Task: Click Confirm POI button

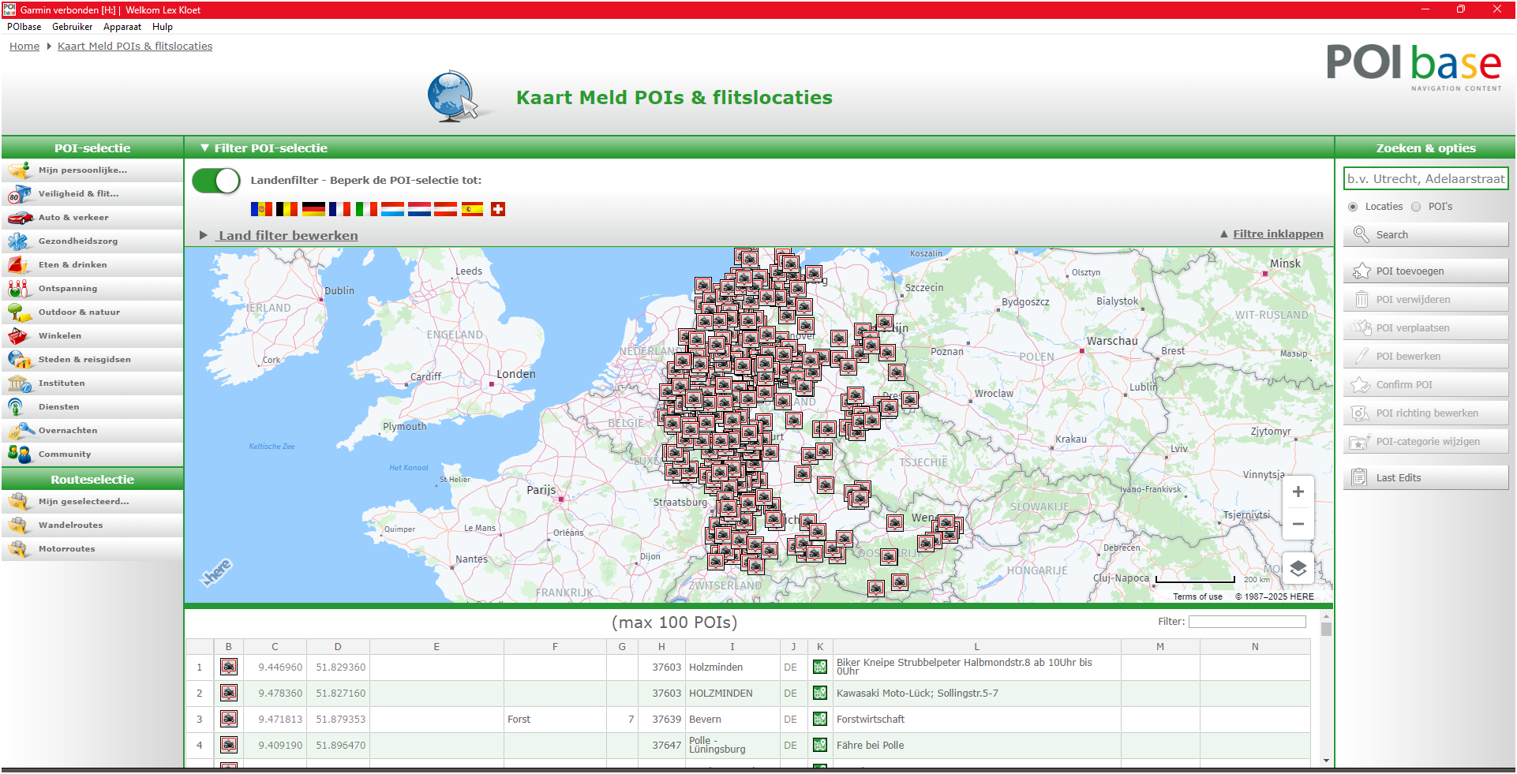Action: point(1425,385)
